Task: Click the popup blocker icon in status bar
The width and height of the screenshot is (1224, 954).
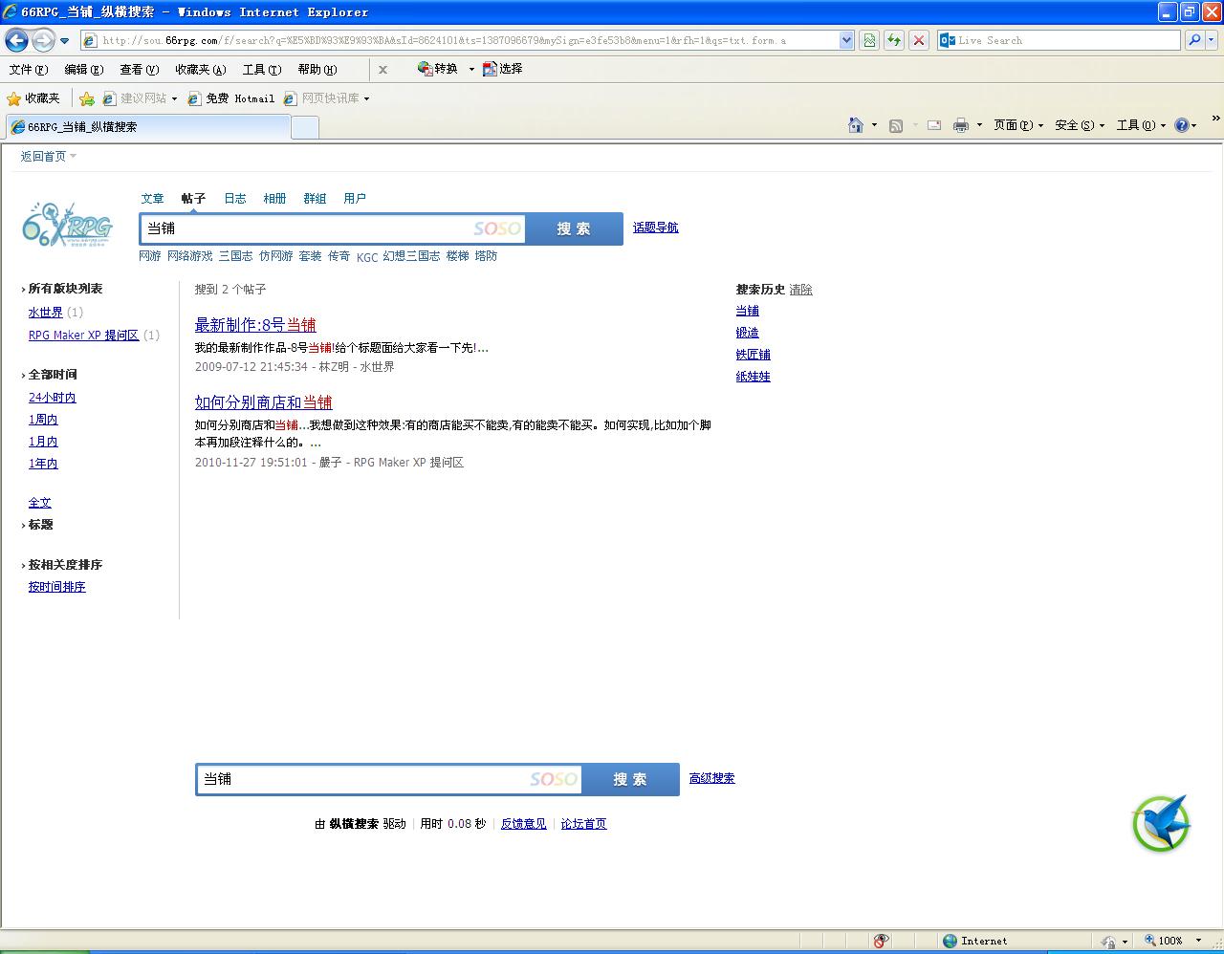Action: point(881,941)
